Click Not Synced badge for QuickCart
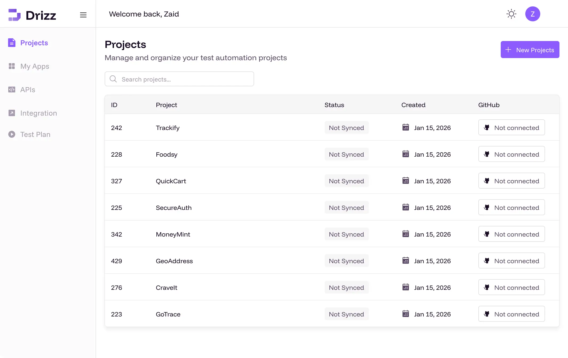 click(346, 181)
